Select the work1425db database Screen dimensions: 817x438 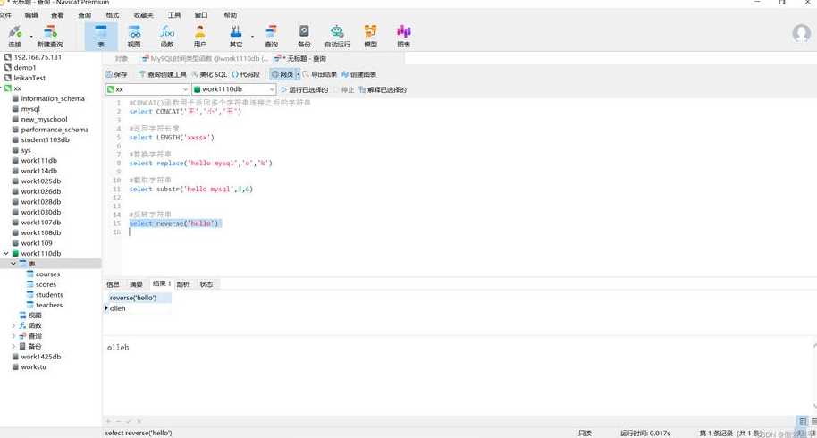[36, 357]
